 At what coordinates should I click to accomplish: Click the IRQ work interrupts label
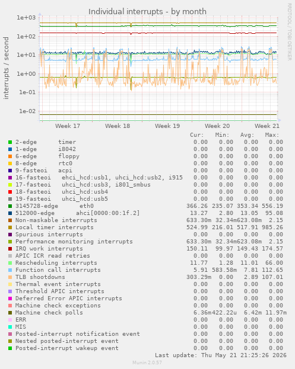click(x=49, y=249)
